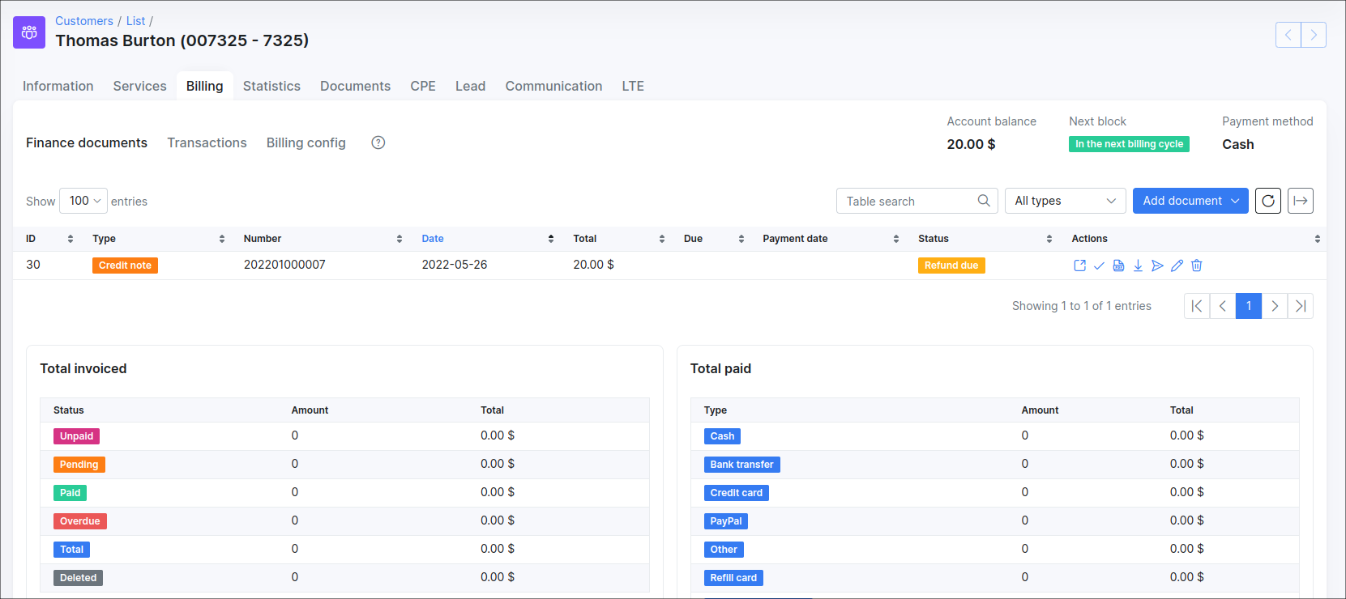Screen dimensions: 1346x599
Task: Expand the Add document dropdown button
Action: [x=1190, y=201]
